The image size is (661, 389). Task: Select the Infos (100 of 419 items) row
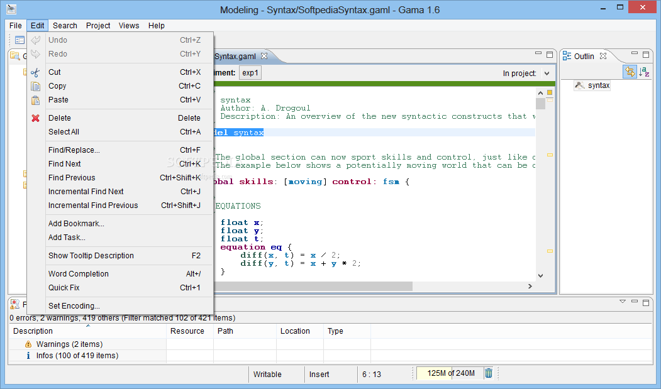(x=77, y=356)
